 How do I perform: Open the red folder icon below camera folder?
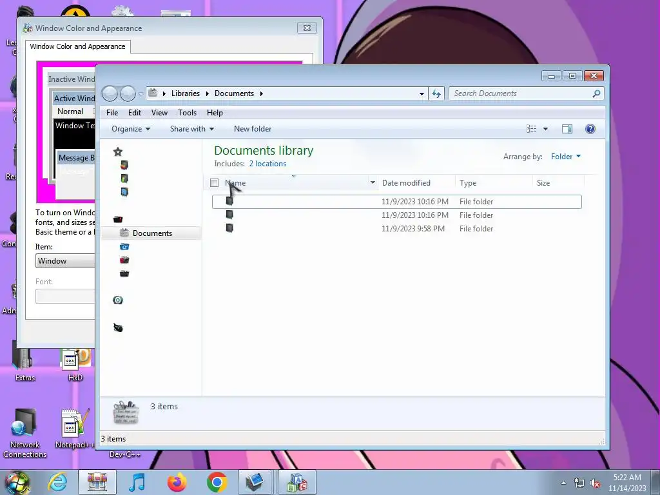pyautogui.click(x=124, y=260)
